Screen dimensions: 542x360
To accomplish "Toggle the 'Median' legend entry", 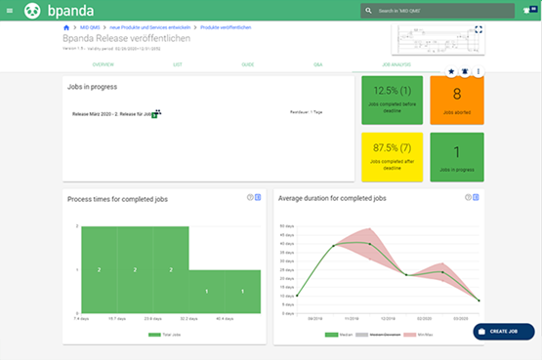I will (x=339, y=335).
